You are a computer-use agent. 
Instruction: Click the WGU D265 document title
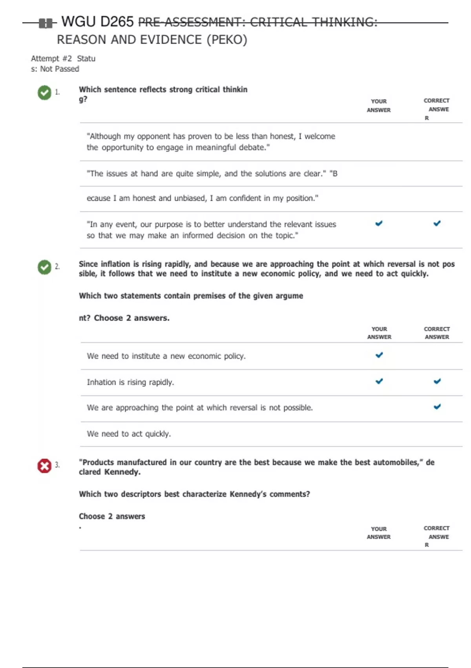(97, 22)
